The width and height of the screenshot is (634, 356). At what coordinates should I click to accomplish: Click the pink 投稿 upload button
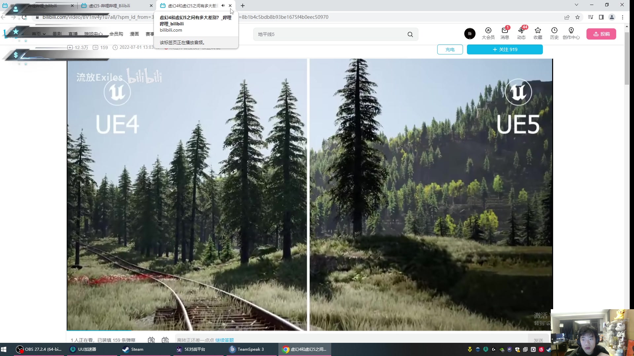tap(601, 34)
